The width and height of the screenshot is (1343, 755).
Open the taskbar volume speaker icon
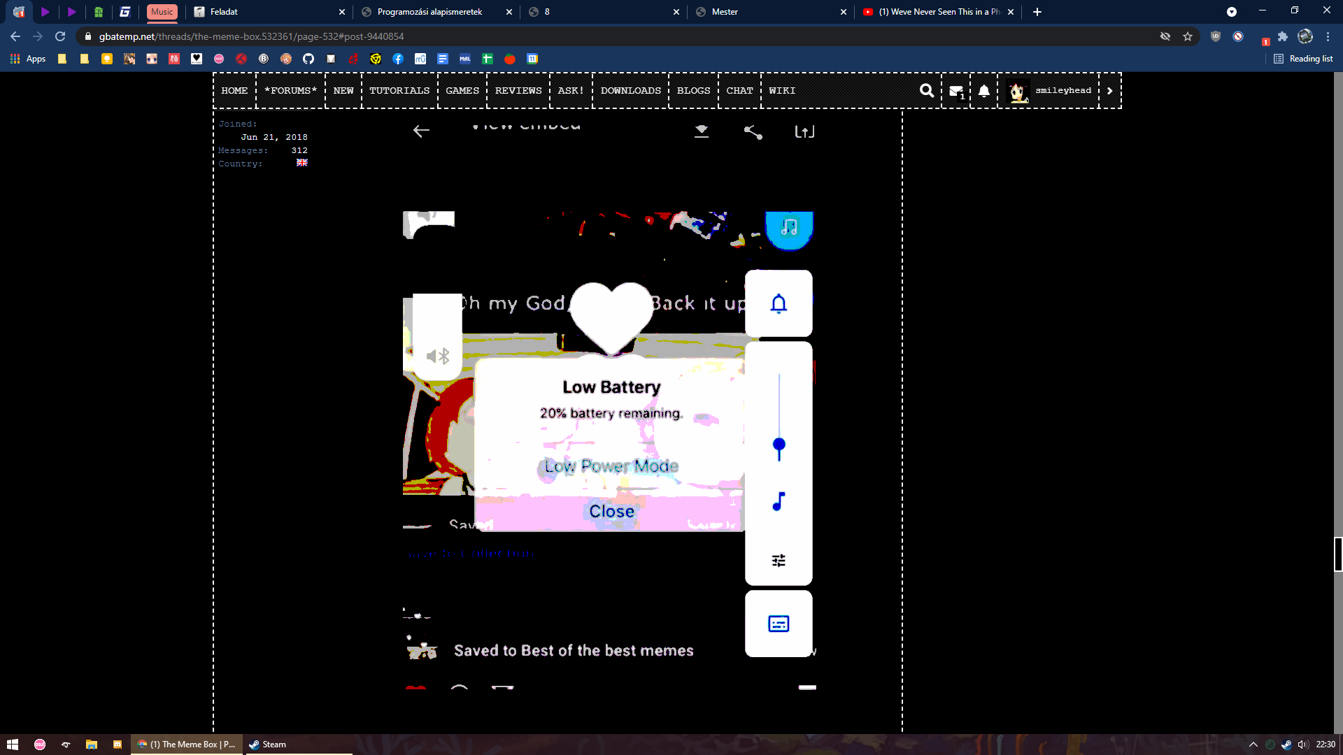tap(1303, 745)
